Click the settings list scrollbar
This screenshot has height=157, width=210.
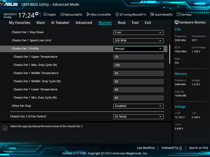coord(169,54)
